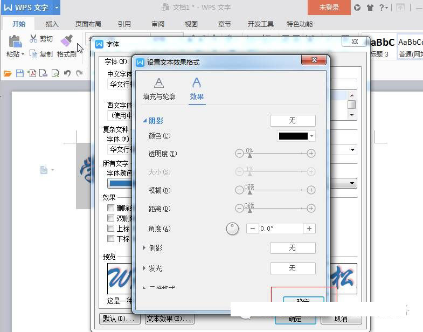Increase 模糊 with plus button
423x332 pixels.
311,190
